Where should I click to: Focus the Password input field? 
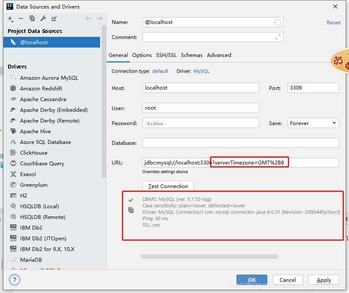pyautogui.click(x=201, y=123)
